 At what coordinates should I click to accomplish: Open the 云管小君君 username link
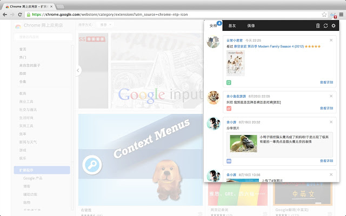(235, 40)
